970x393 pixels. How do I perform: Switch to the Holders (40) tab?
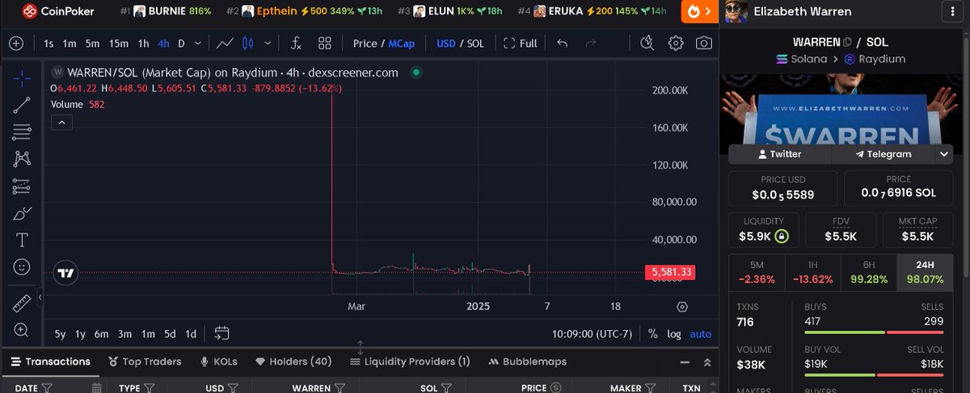pyautogui.click(x=293, y=362)
